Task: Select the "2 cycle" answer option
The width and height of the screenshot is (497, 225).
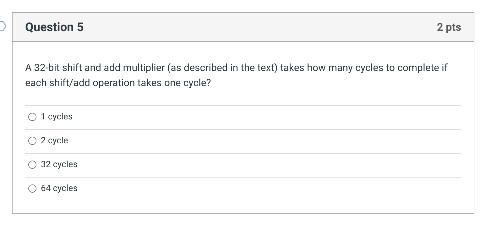Action: (x=32, y=141)
